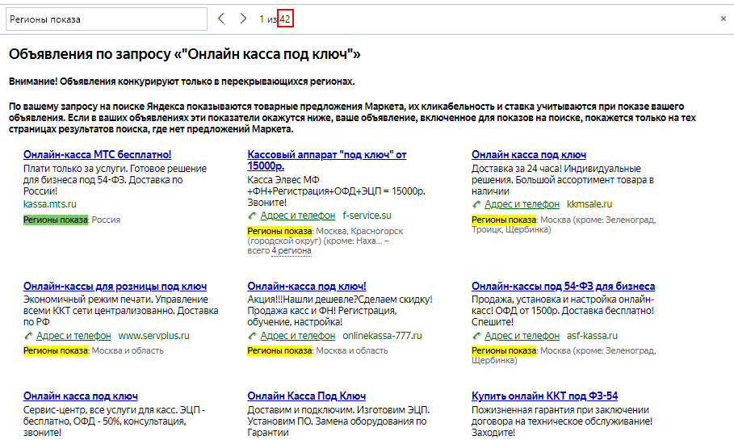
Task: Open ad "Онлайн-кассы для розницы под ключ"
Action: pos(115,286)
